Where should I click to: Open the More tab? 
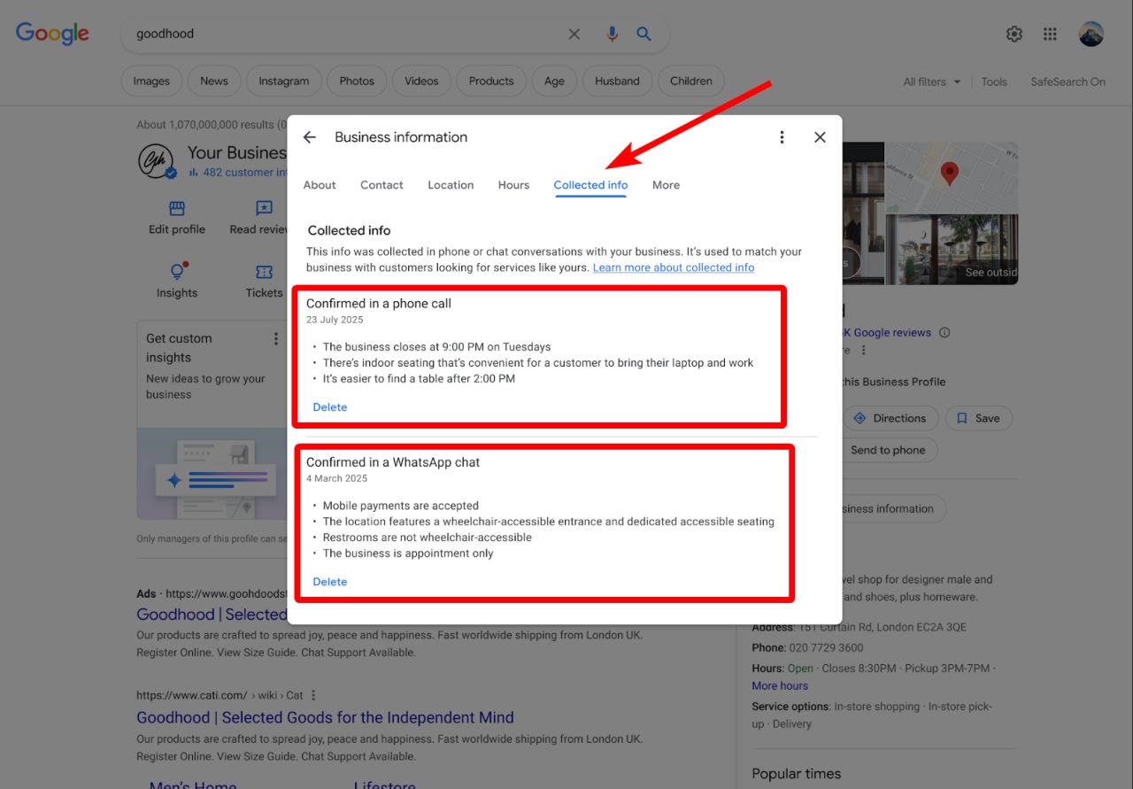[666, 185]
